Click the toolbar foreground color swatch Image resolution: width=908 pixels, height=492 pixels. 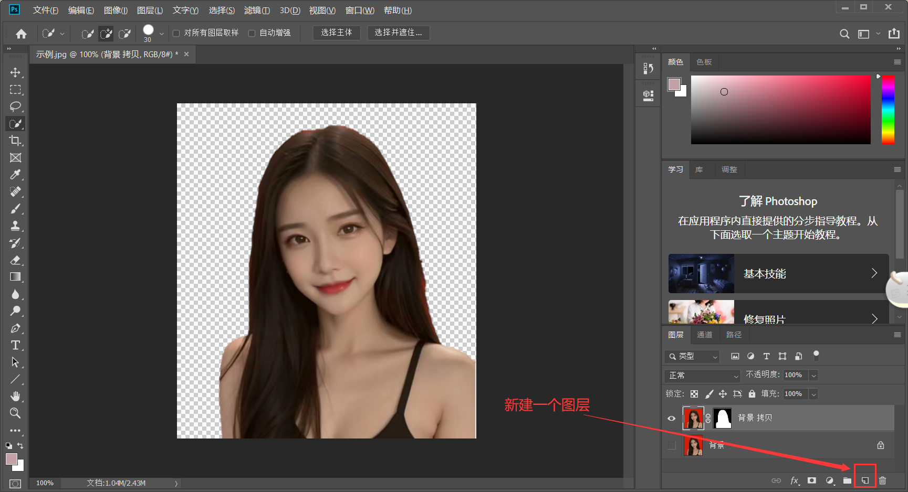(x=11, y=459)
